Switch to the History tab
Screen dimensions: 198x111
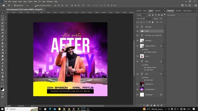(139, 11)
